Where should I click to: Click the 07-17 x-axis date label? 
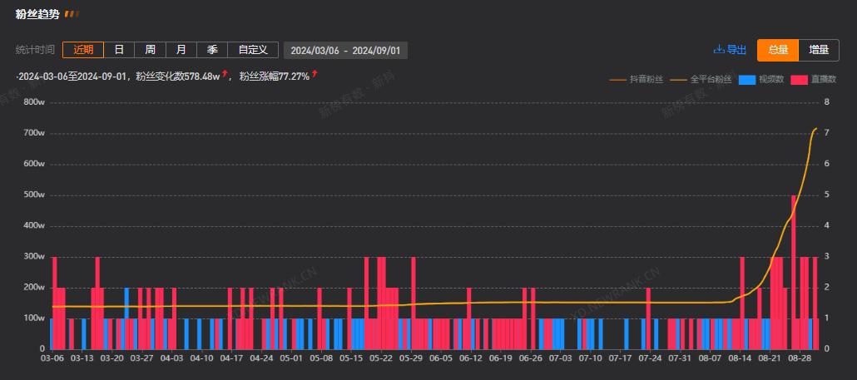[x=621, y=358]
